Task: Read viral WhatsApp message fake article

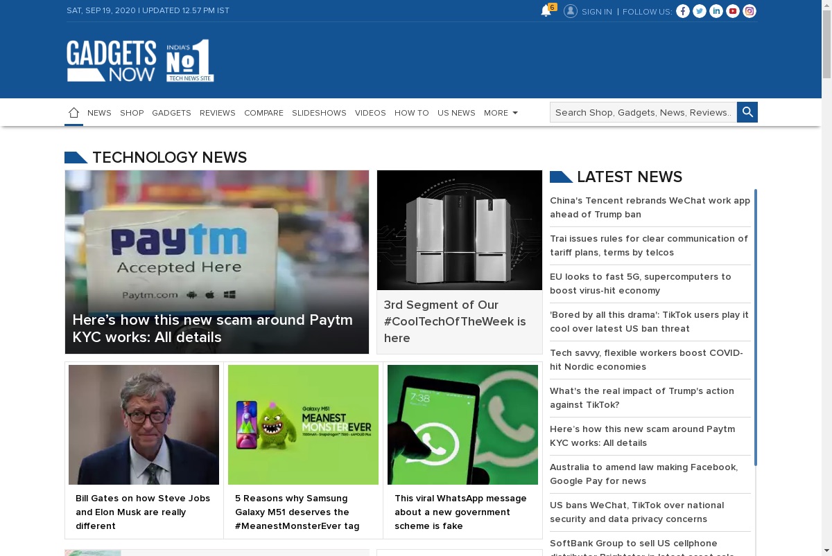Action: 460,512
